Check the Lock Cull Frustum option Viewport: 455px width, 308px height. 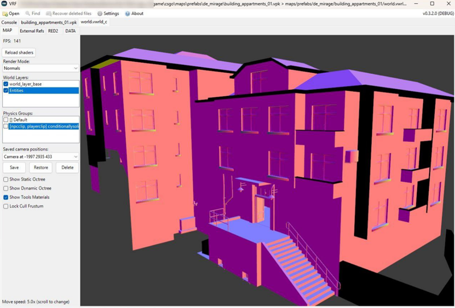pos(6,206)
